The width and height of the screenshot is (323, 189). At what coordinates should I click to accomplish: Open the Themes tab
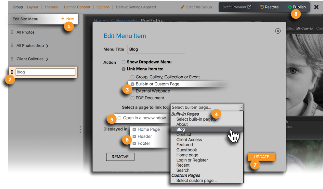[x=51, y=7]
